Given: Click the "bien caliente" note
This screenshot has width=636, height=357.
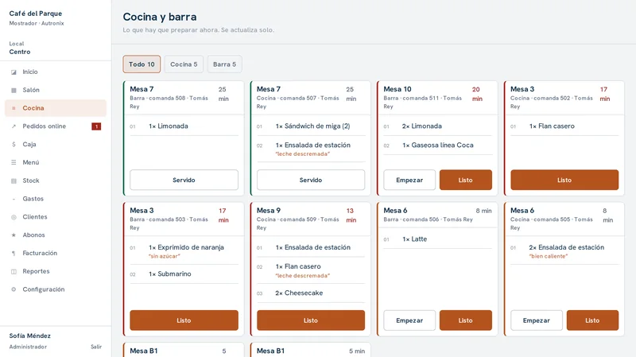Looking at the screenshot, I should (549, 256).
